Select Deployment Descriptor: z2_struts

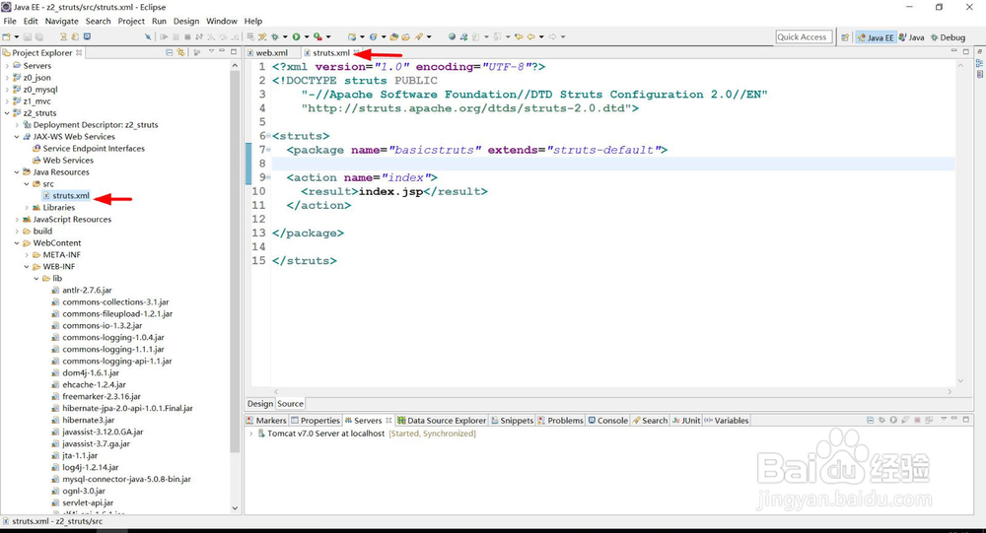coord(96,125)
